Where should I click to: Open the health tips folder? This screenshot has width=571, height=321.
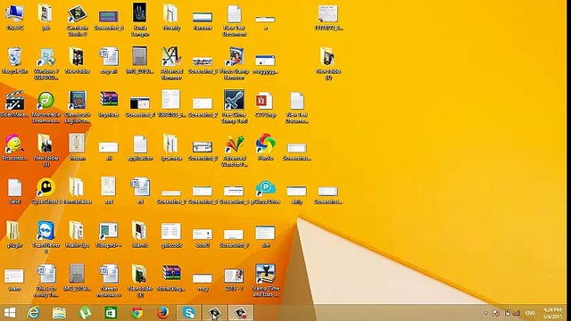78,235
